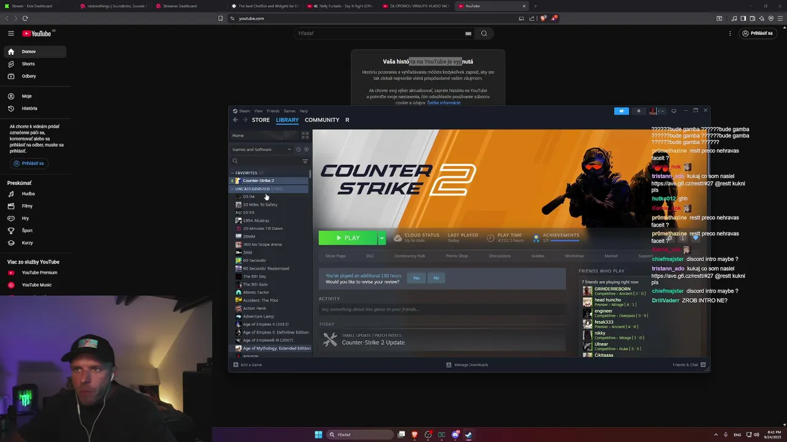Select 60 Seconds! Reatomized in library
The image size is (787, 442).
(x=266, y=268)
